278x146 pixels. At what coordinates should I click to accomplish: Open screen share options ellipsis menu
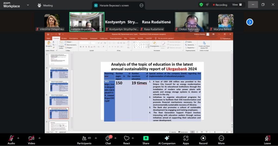[x=141, y=5]
